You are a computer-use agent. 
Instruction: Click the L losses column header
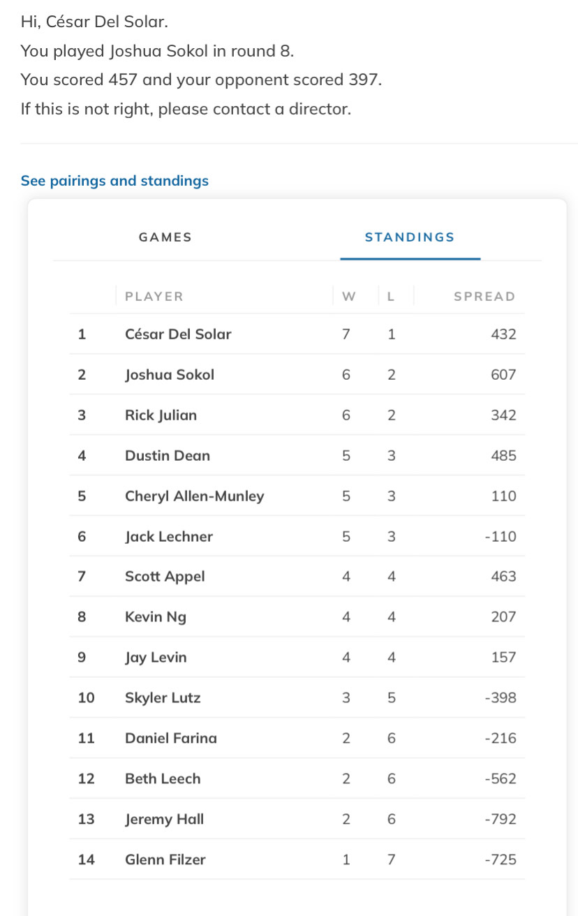(391, 297)
